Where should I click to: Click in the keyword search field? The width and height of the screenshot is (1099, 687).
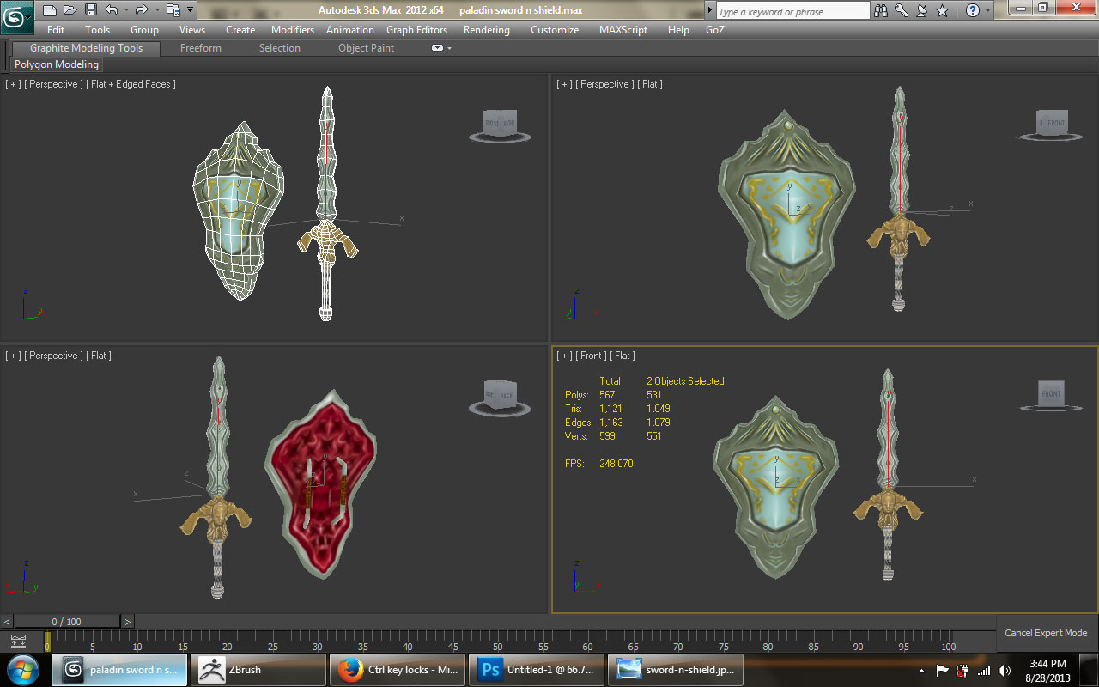pyautogui.click(x=793, y=11)
